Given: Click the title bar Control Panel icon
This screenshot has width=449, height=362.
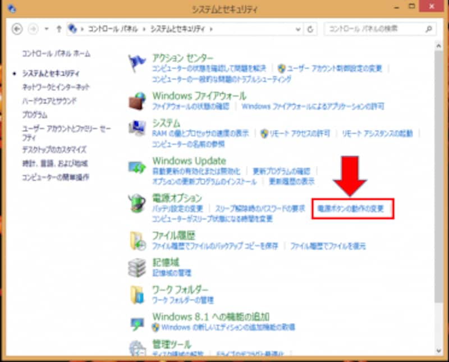Looking at the screenshot, I should [x=11, y=9].
